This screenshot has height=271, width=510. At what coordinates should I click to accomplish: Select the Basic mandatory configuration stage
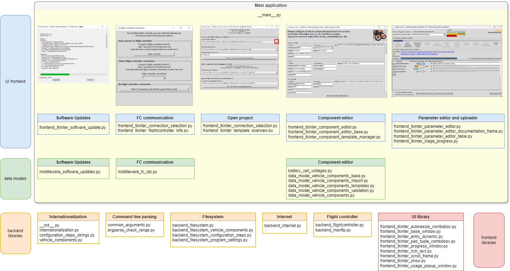click(408, 45)
